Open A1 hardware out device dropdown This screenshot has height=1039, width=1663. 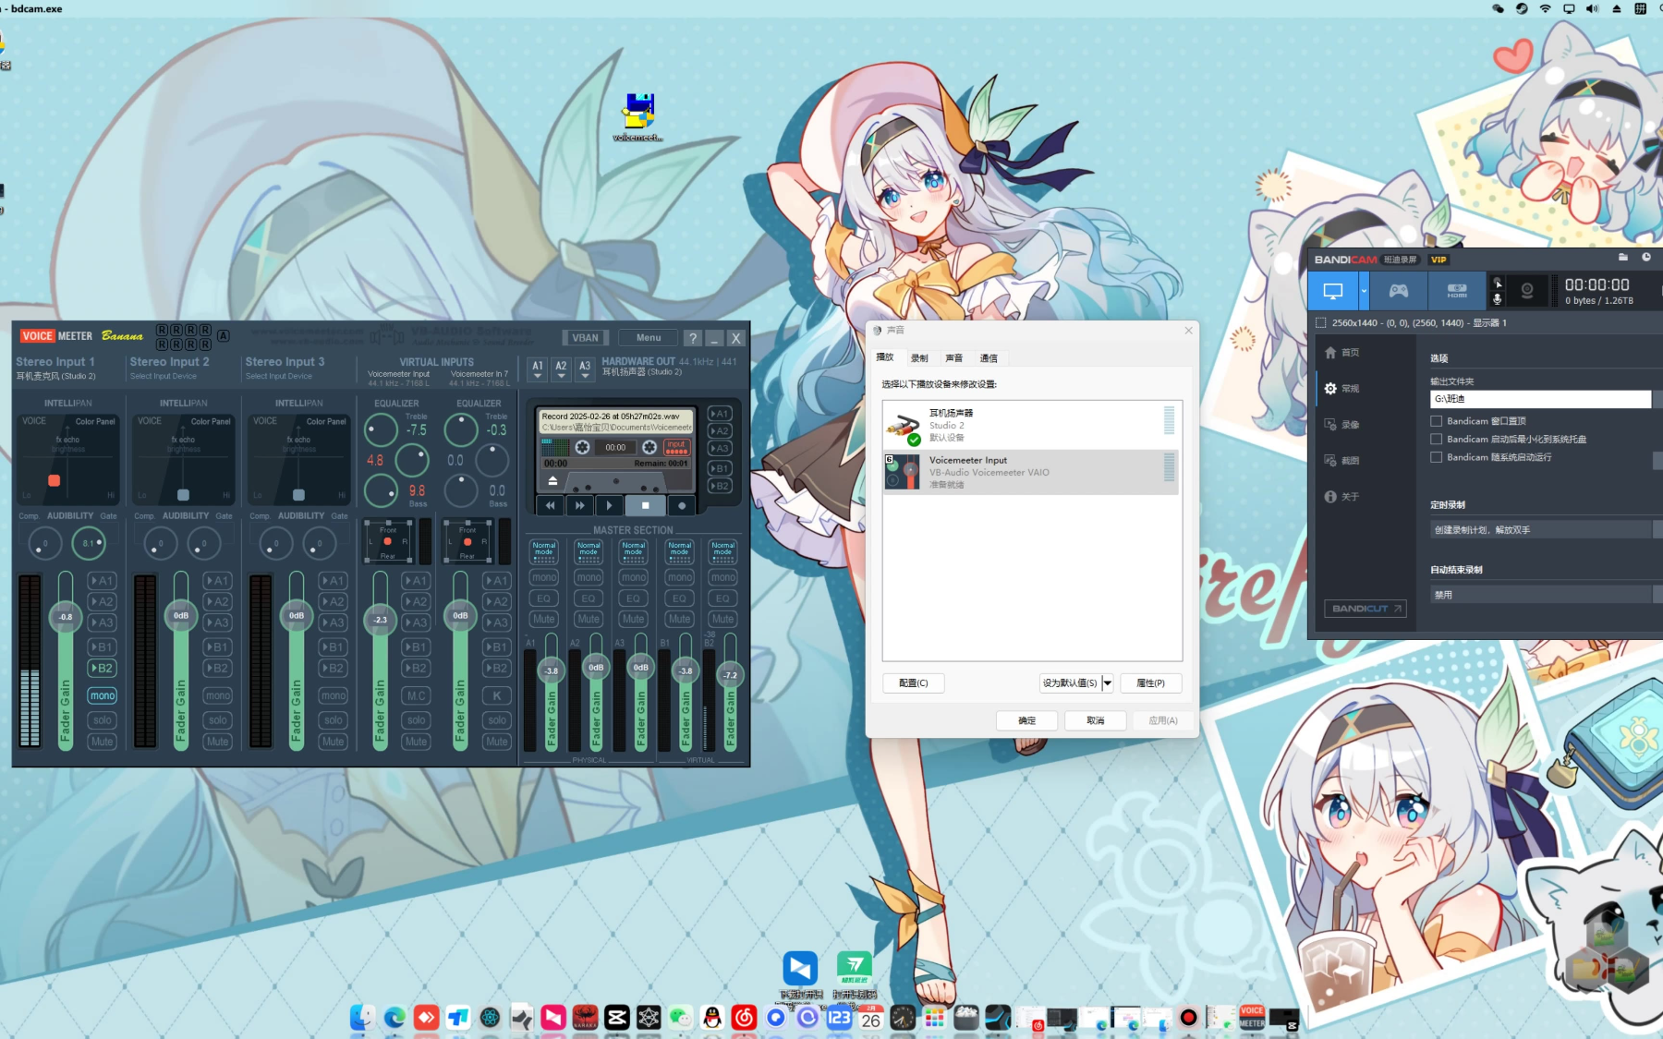coord(538,369)
